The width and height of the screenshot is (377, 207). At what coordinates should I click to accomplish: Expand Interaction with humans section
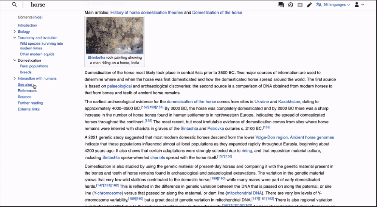click(x=14, y=78)
